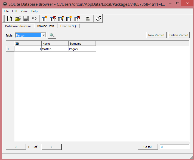
Task: Switch to the Database Structure tab
Action: (x=18, y=26)
